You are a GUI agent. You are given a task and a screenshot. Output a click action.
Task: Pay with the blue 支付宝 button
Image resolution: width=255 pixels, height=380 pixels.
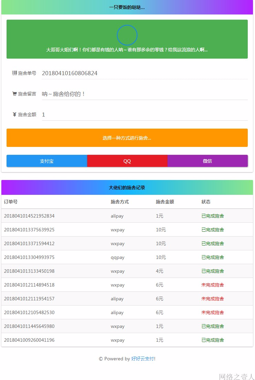47,161
